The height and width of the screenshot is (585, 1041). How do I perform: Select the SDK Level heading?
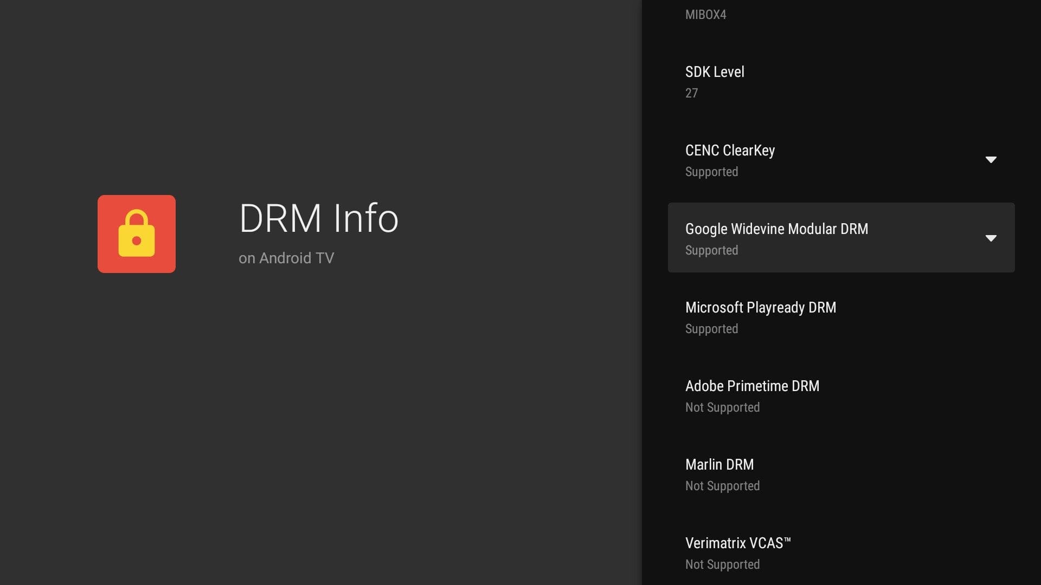pyautogui.click(x=714, y=72)
